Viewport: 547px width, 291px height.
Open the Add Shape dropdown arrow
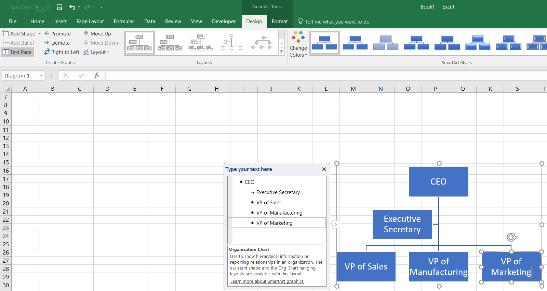(x=40, y=34)
